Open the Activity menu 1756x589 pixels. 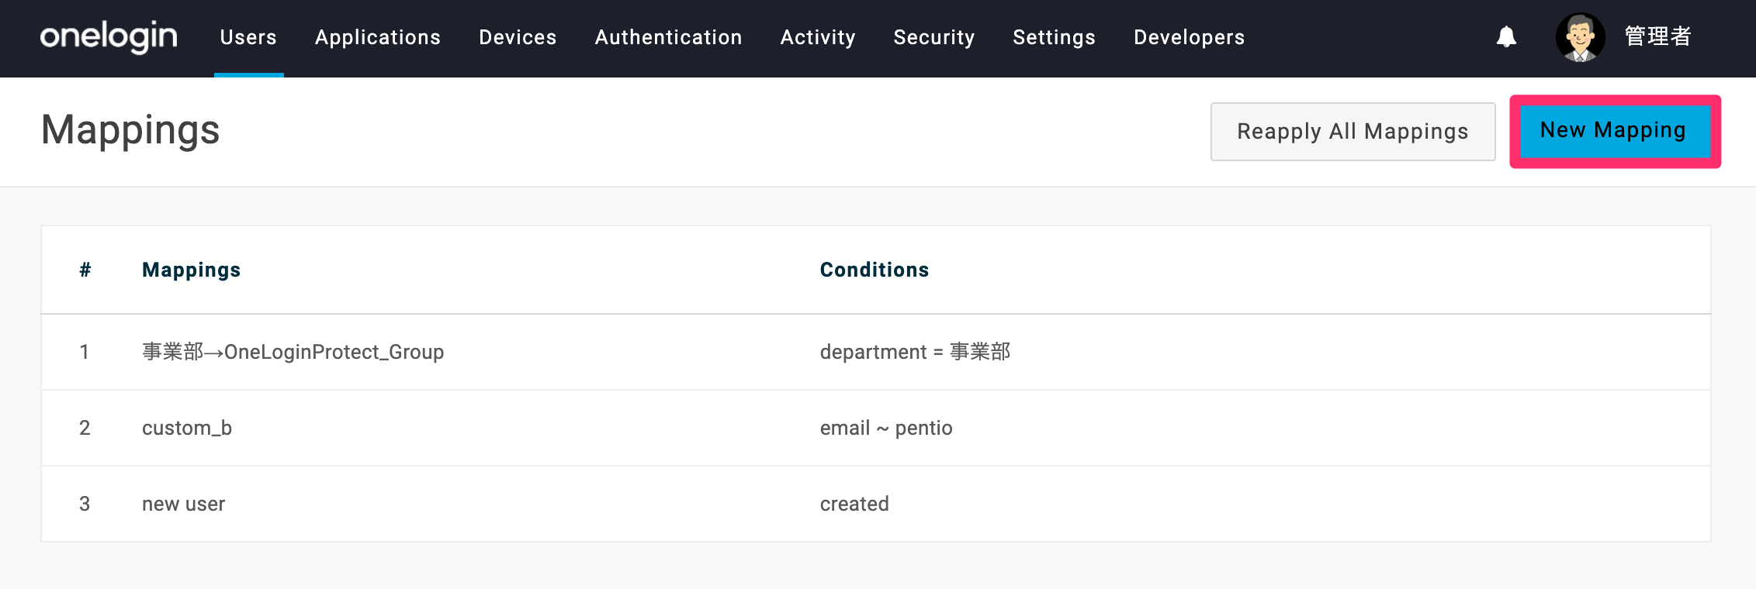tap(818, 37)
